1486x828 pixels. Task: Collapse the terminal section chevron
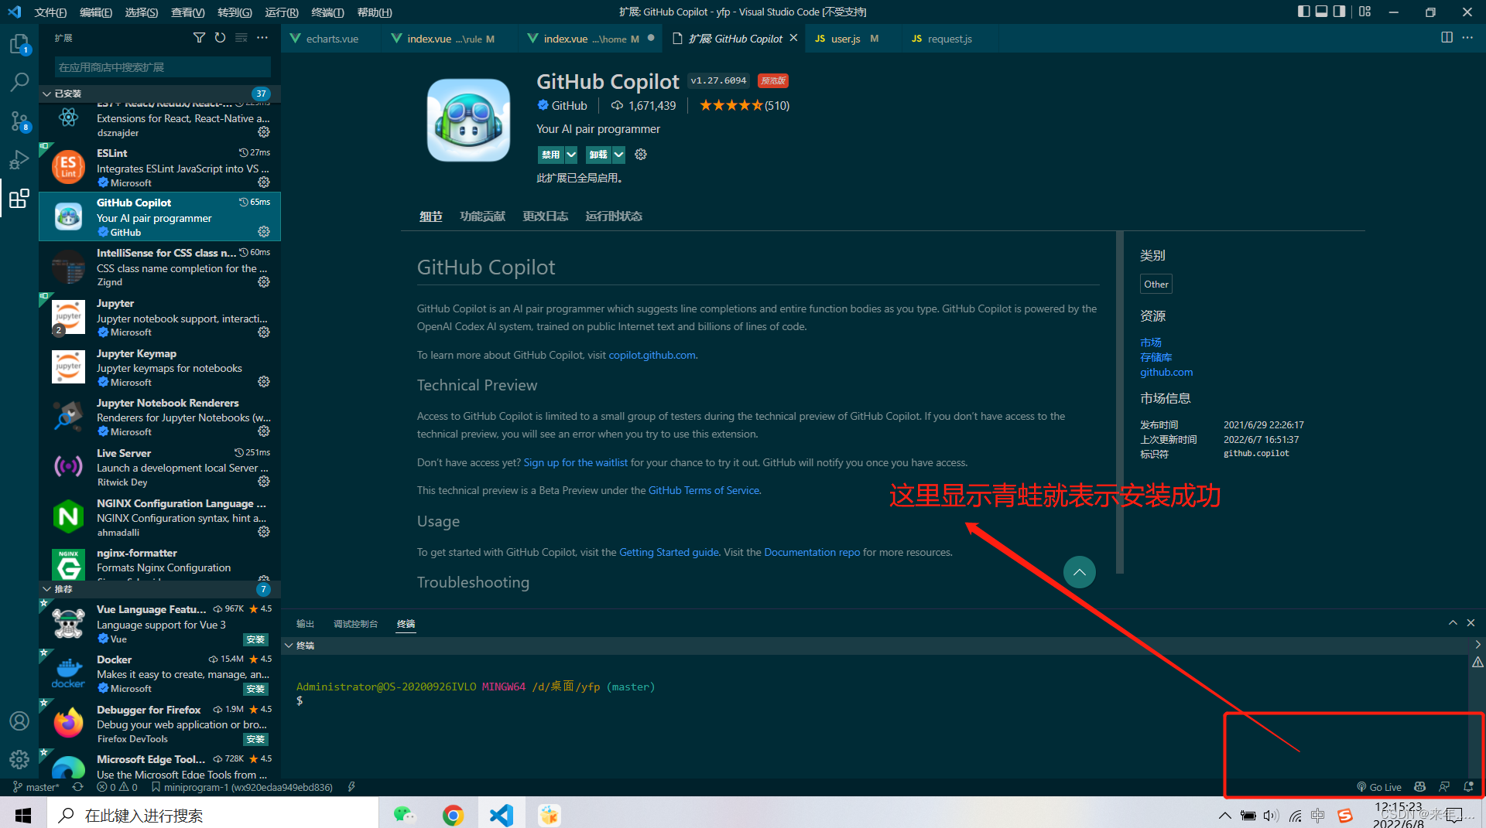point(289,646)
